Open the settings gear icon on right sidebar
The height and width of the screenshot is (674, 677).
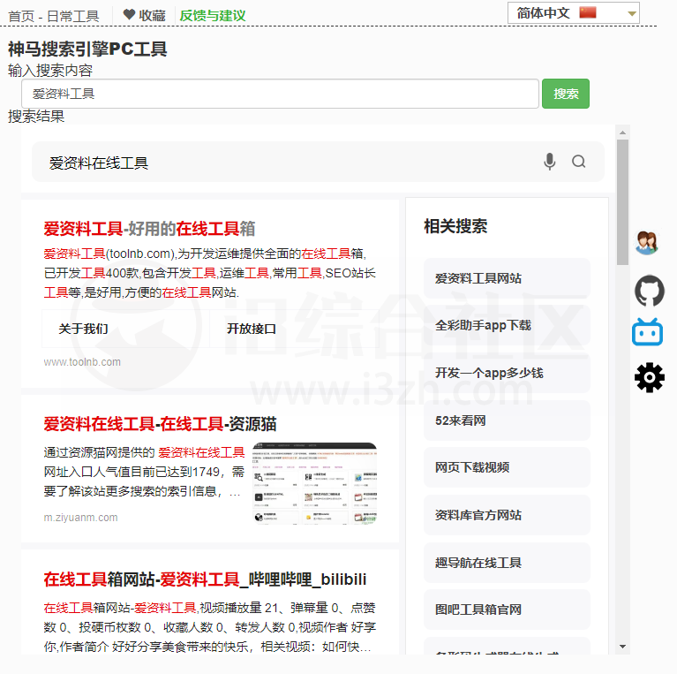pos(650,377)
